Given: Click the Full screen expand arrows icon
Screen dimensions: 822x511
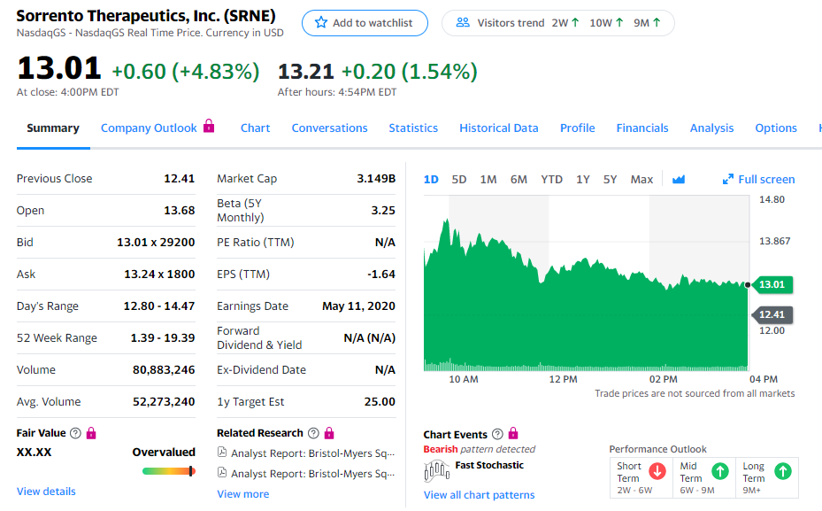Looking at the screenshot, I should (727, 180).
